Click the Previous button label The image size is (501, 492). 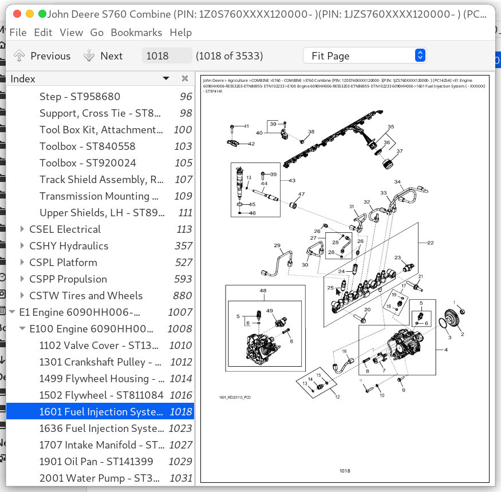coord(50,56)
